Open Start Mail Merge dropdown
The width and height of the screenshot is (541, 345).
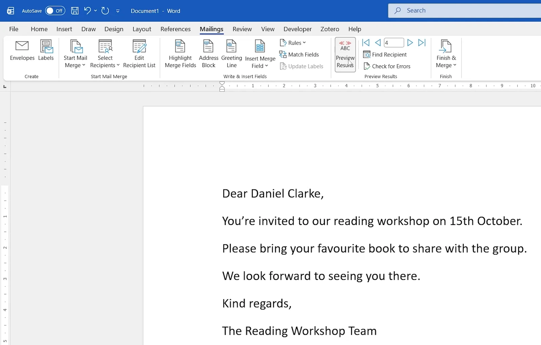point(75,54)
